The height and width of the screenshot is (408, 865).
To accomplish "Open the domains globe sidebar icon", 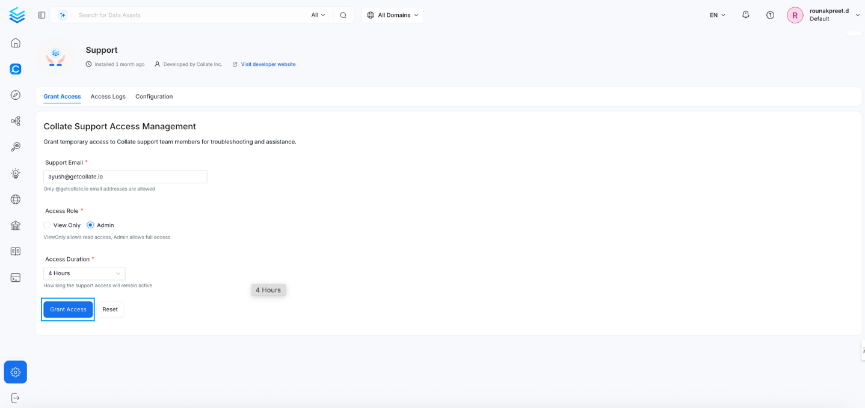I will [x=16, y=199].
